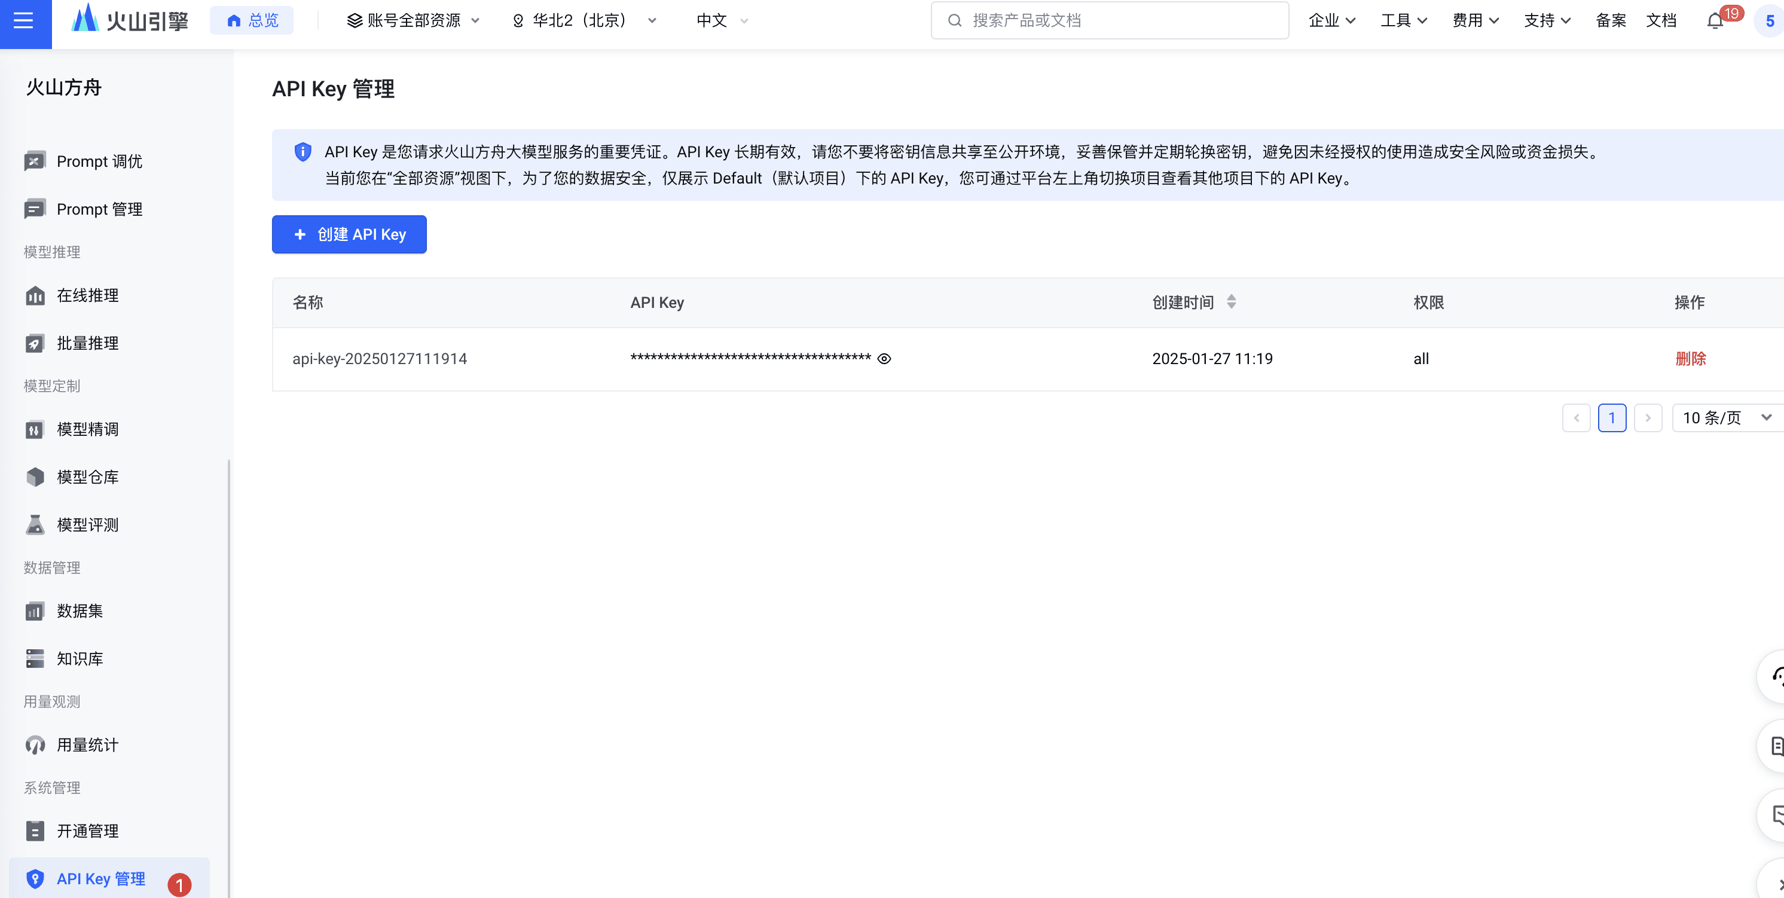Screen dimensions: 1784x898
Task: Go to the next page arrow
Action: [x=1648, y=418]
